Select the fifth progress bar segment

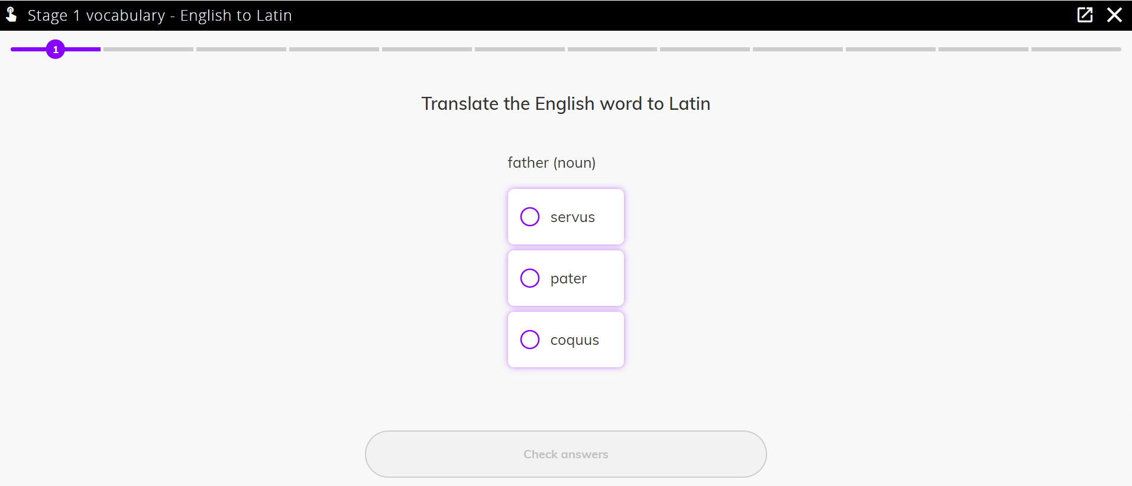pyautogui.click(x=427, y=50)
